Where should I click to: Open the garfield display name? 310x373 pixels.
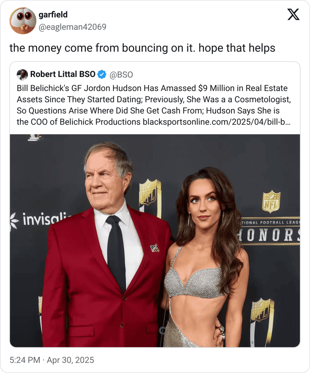53,14
